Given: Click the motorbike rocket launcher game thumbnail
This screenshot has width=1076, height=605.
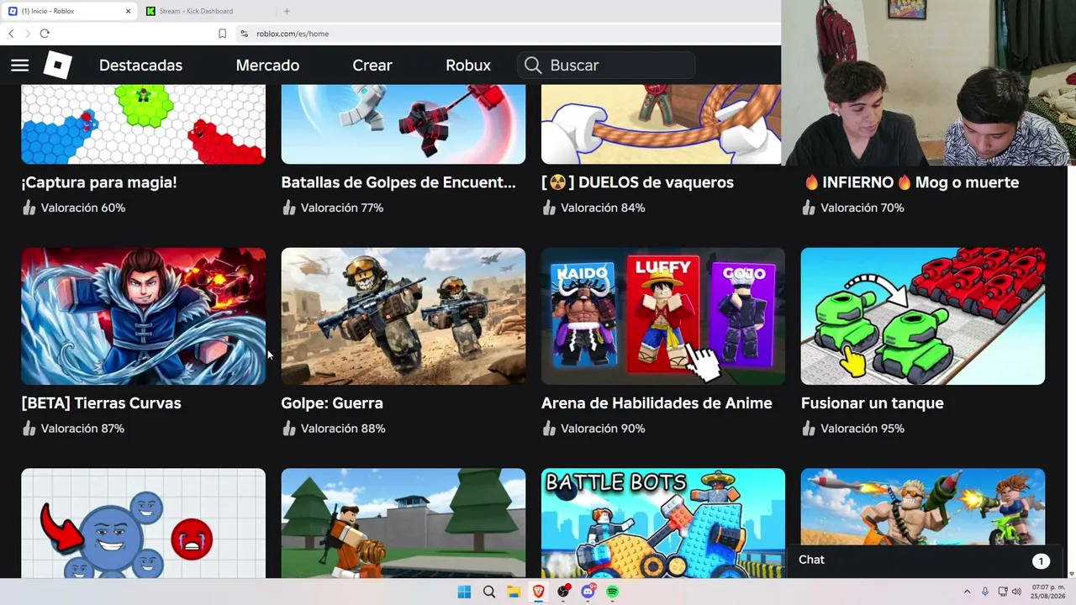Looking at the screenshot, I should pos(923,507).
